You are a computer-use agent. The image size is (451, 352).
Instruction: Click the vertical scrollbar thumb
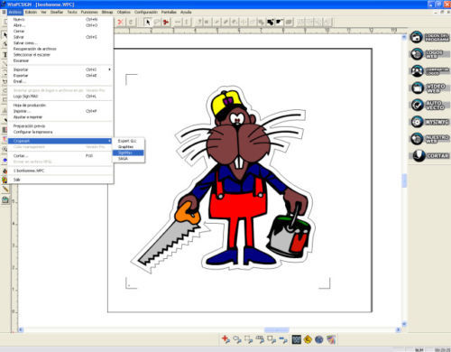click(404, 181)
